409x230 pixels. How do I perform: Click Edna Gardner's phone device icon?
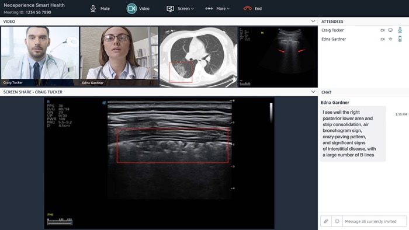400,39
